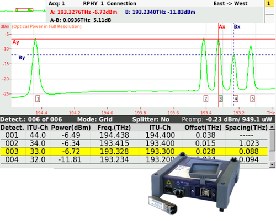Click the Detect. column header
The height and width of the screenshot is (221, 276).
point(12,128)
